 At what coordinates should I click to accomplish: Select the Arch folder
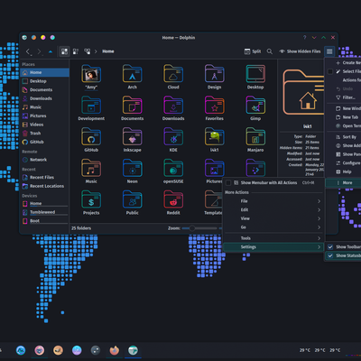pos(132,77)
